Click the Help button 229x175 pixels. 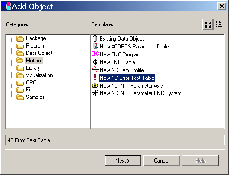(200, 161)
